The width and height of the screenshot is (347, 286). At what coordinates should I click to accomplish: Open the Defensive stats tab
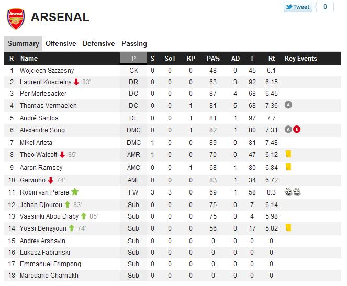pos(98,43)
